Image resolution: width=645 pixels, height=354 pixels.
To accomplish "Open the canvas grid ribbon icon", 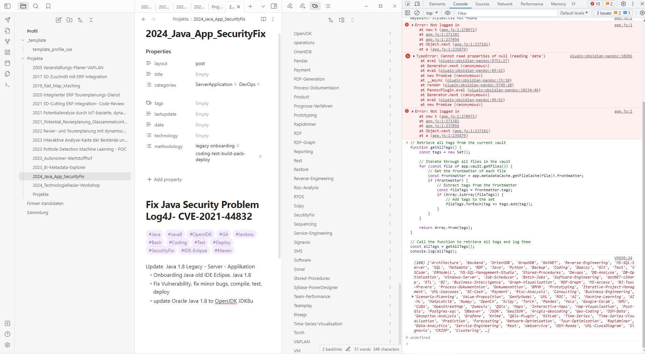I will tap(7, 52).
